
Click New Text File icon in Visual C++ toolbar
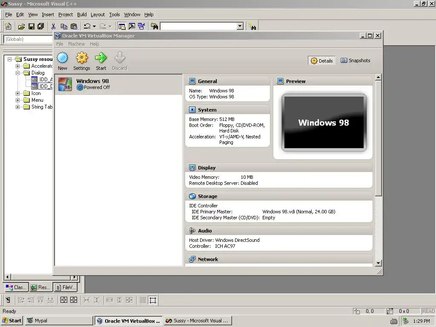pos(9,26)
